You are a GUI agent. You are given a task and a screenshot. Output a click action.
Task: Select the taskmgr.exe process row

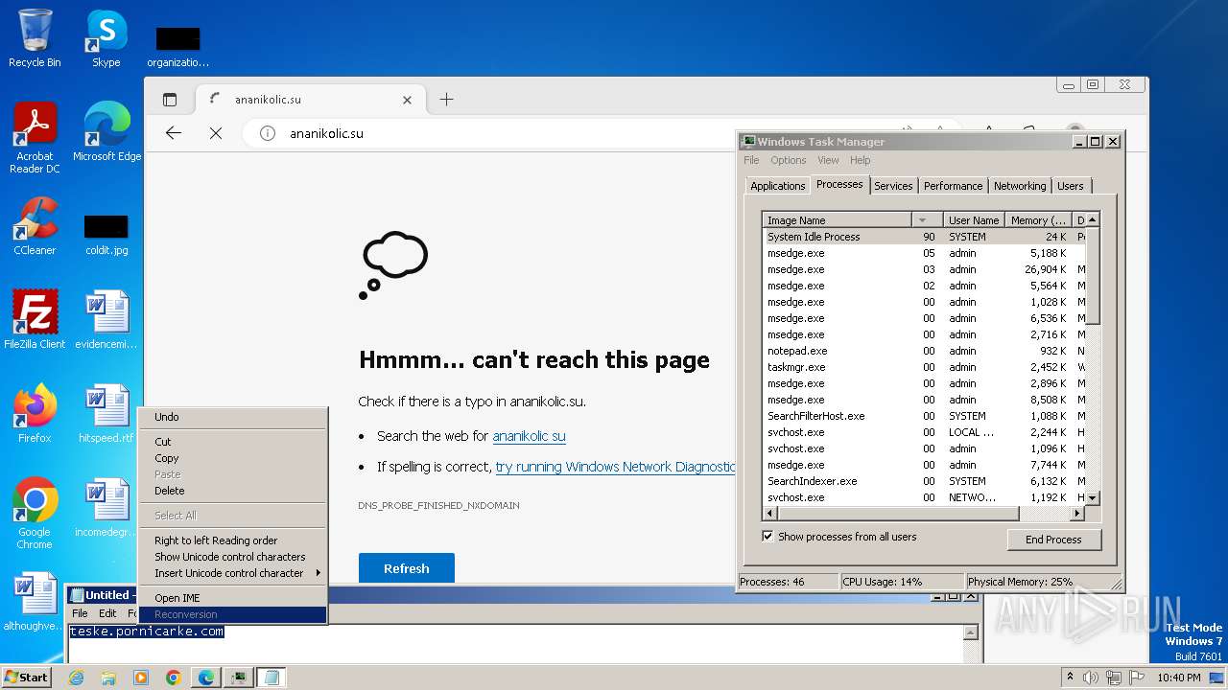(x=925, y=367)
